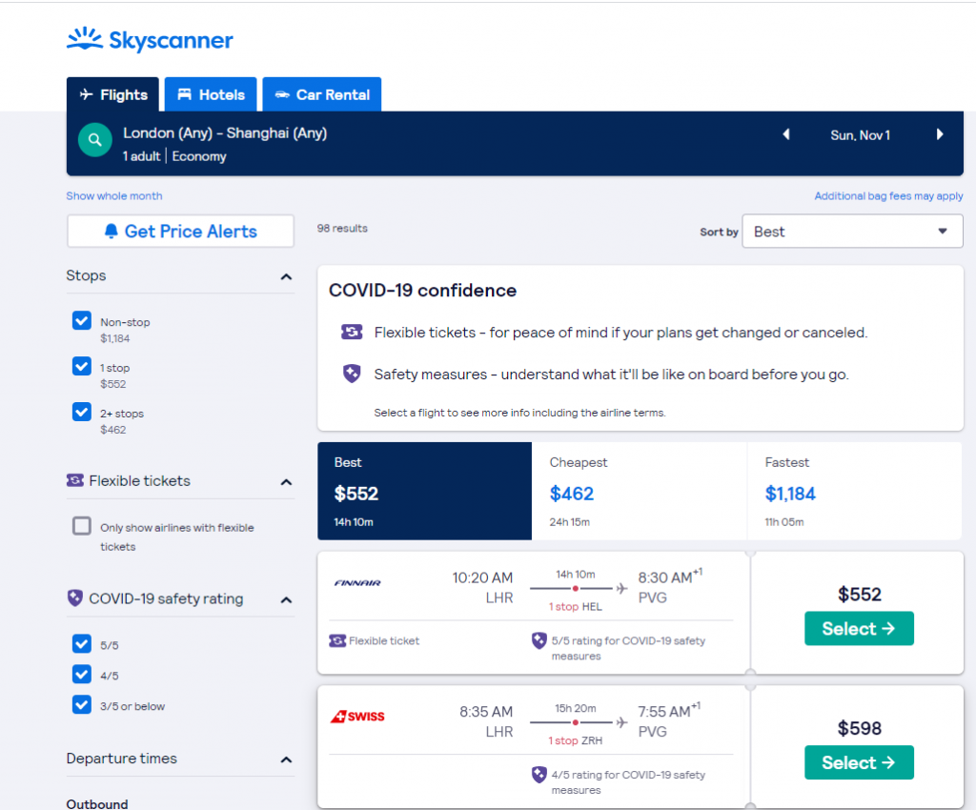Uncheck the 2+ stops filter
Image resolution: width=976 pixels, height=810 pixels.
(82, 412)
